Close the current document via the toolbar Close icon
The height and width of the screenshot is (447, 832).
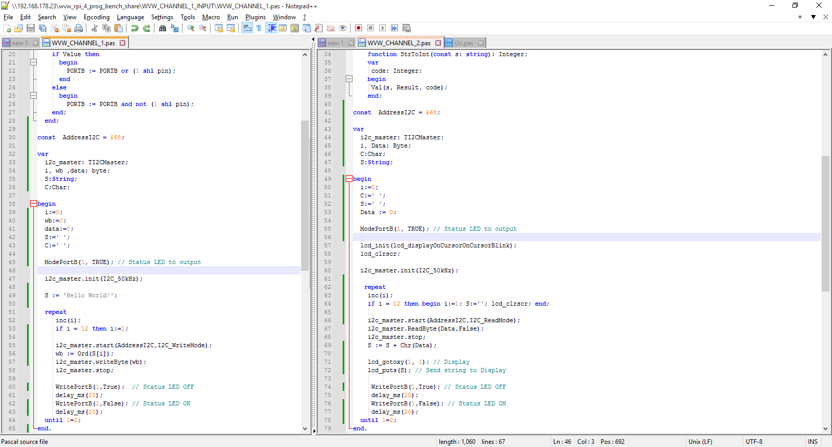(55, 28)
